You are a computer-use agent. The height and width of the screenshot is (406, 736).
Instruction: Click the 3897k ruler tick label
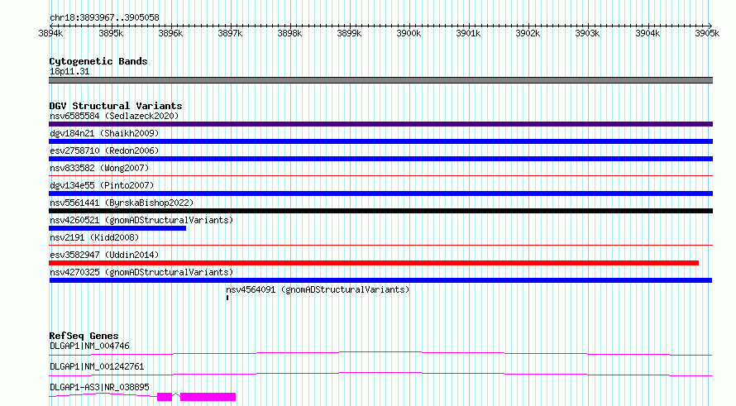point(230,33)
